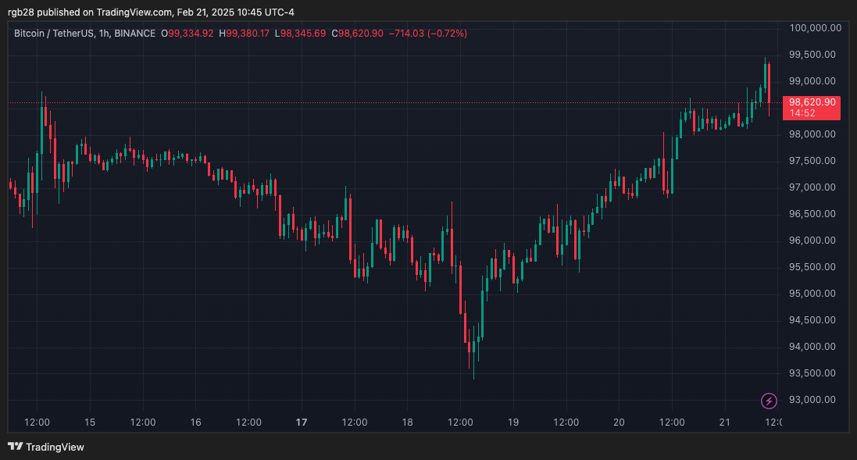Click the bold 17 date label on time axis
This screenshot has height=460, width=857.
point(302,422)
